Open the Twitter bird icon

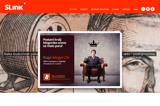153,9
